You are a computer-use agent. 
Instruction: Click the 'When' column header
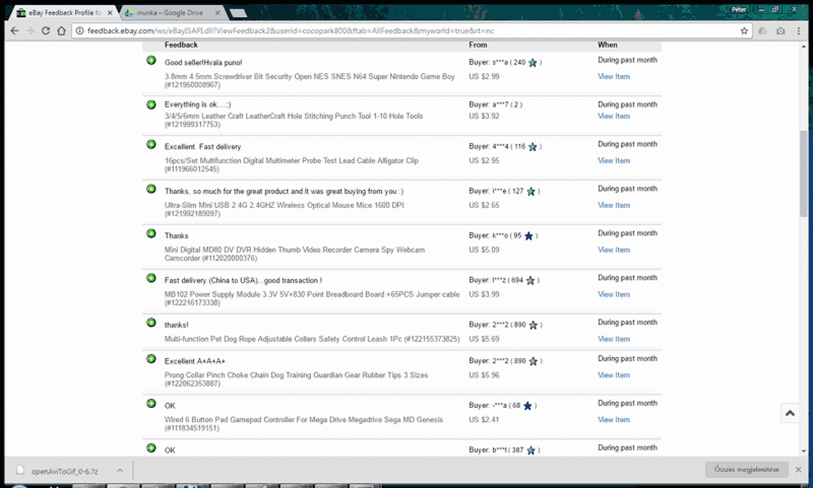607,45
